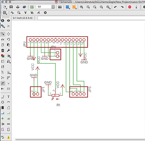The image size is (145, 141).
Task: Switch to board view with green board icon
Action: pyautogui.click(x=32, y=7)
